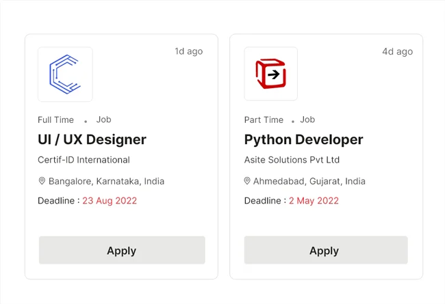Screen dimensions: 445x304
Task: Click the Job tag on UI / UX Designer card
Action: pos(103,120)
